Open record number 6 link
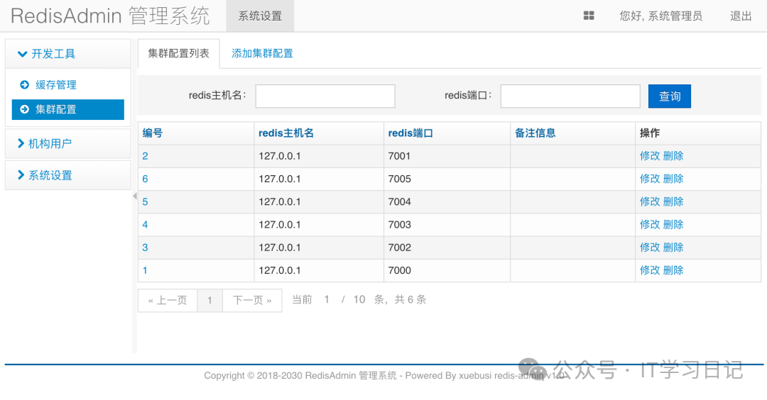Image resolution: width=767 pixels, height=400 pixels. [x=146, y=179]
